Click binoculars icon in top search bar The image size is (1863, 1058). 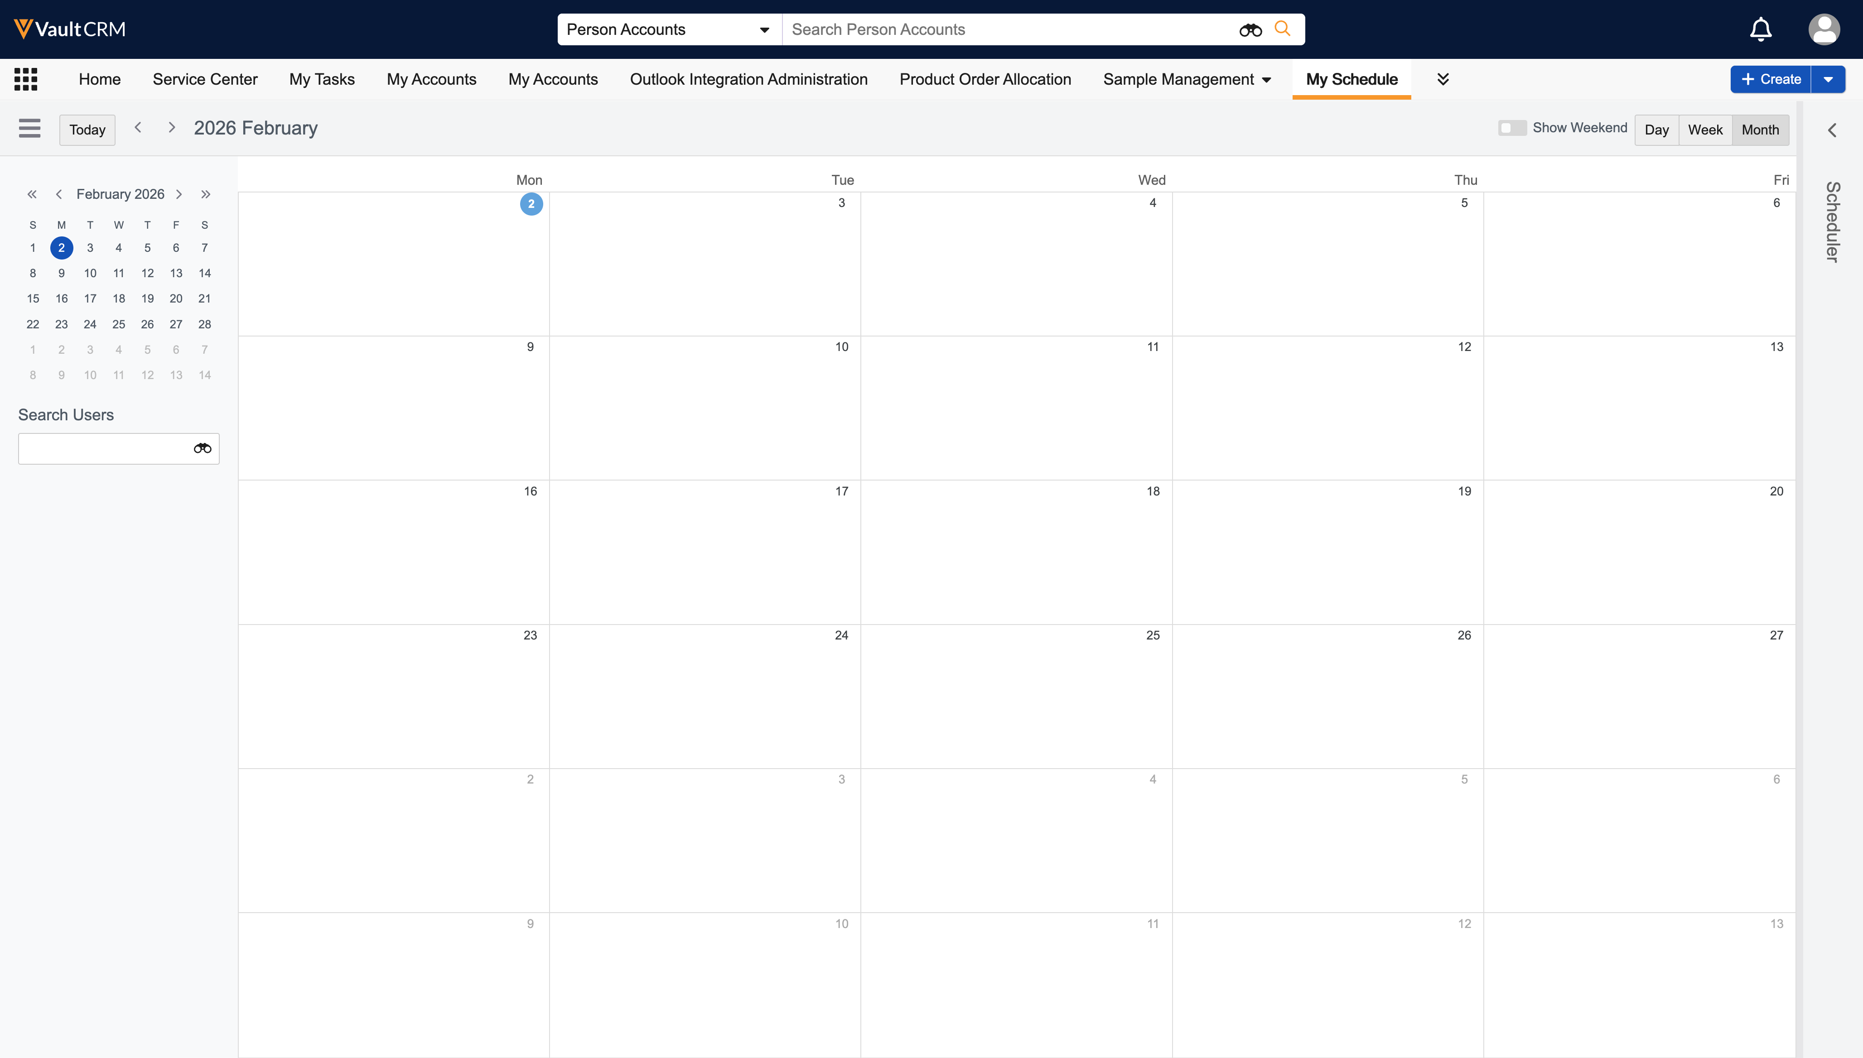click(x=1250, y=30)
